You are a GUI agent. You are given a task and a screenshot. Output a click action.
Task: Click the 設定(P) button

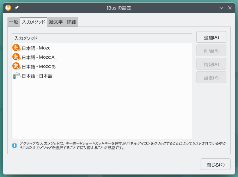tap(211, 77)
